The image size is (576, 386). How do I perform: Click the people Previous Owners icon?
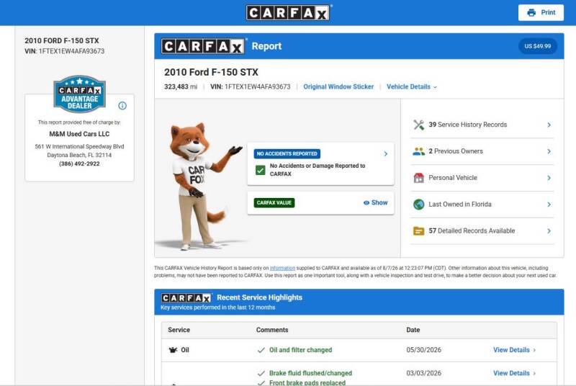pos(419,151)
